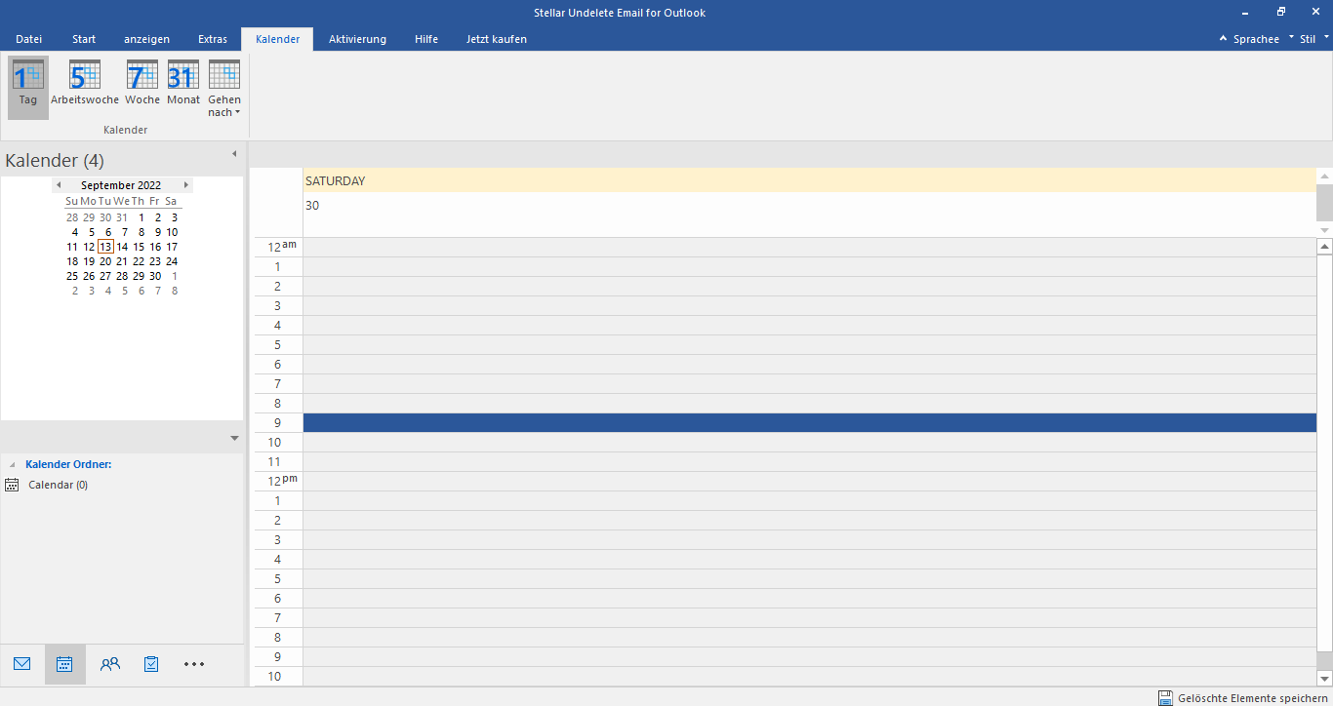The height and width of the screenshot is (706, 1333).
Task: Select the Calendar (0) folder
Action: [x=58, y=485]
